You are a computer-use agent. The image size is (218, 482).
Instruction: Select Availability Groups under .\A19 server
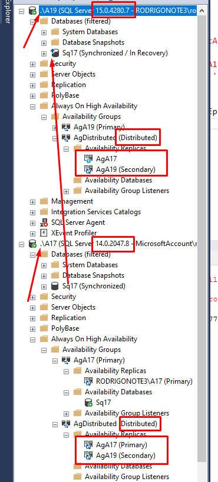coord(91,117)
